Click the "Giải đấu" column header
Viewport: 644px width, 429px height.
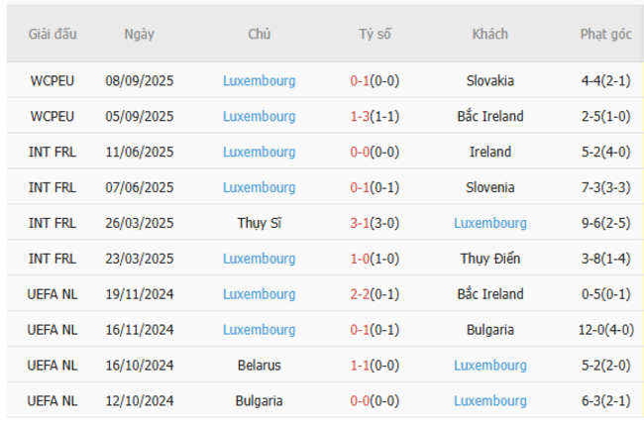click(x=53, y=34)
